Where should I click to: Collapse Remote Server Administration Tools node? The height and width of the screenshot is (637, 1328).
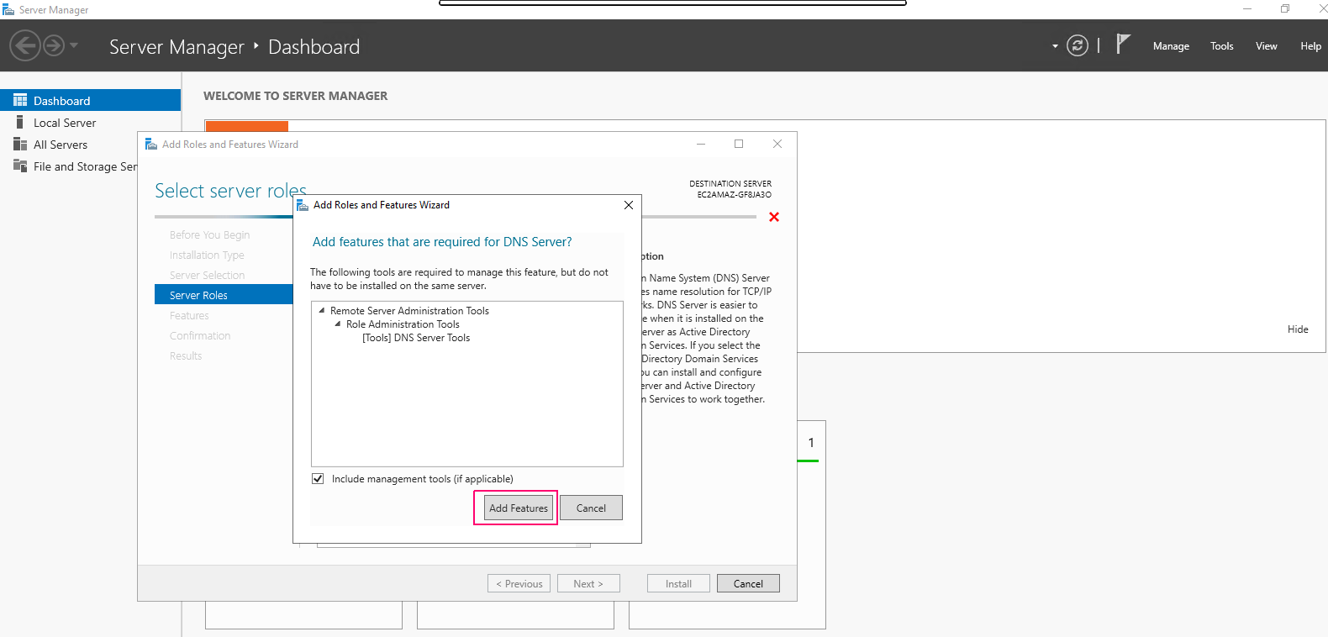pos(321,311)
